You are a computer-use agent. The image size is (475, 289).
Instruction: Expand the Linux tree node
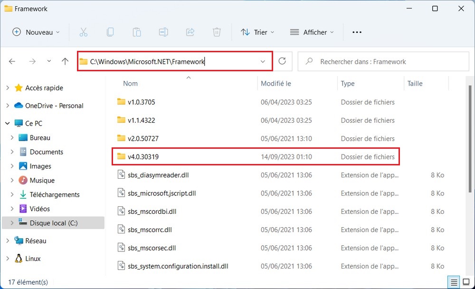point(8,259)
